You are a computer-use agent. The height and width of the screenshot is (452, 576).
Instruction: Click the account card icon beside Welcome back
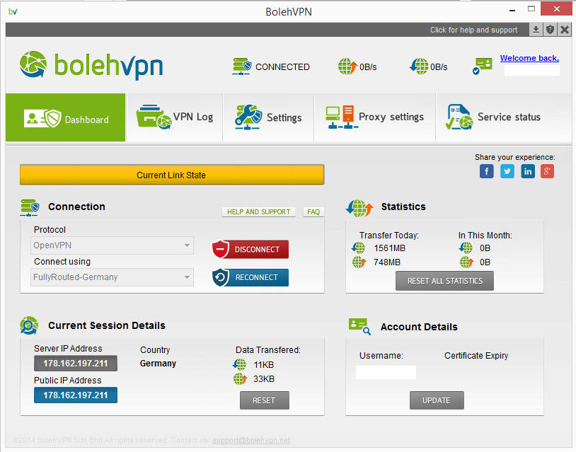click(483, 66)
